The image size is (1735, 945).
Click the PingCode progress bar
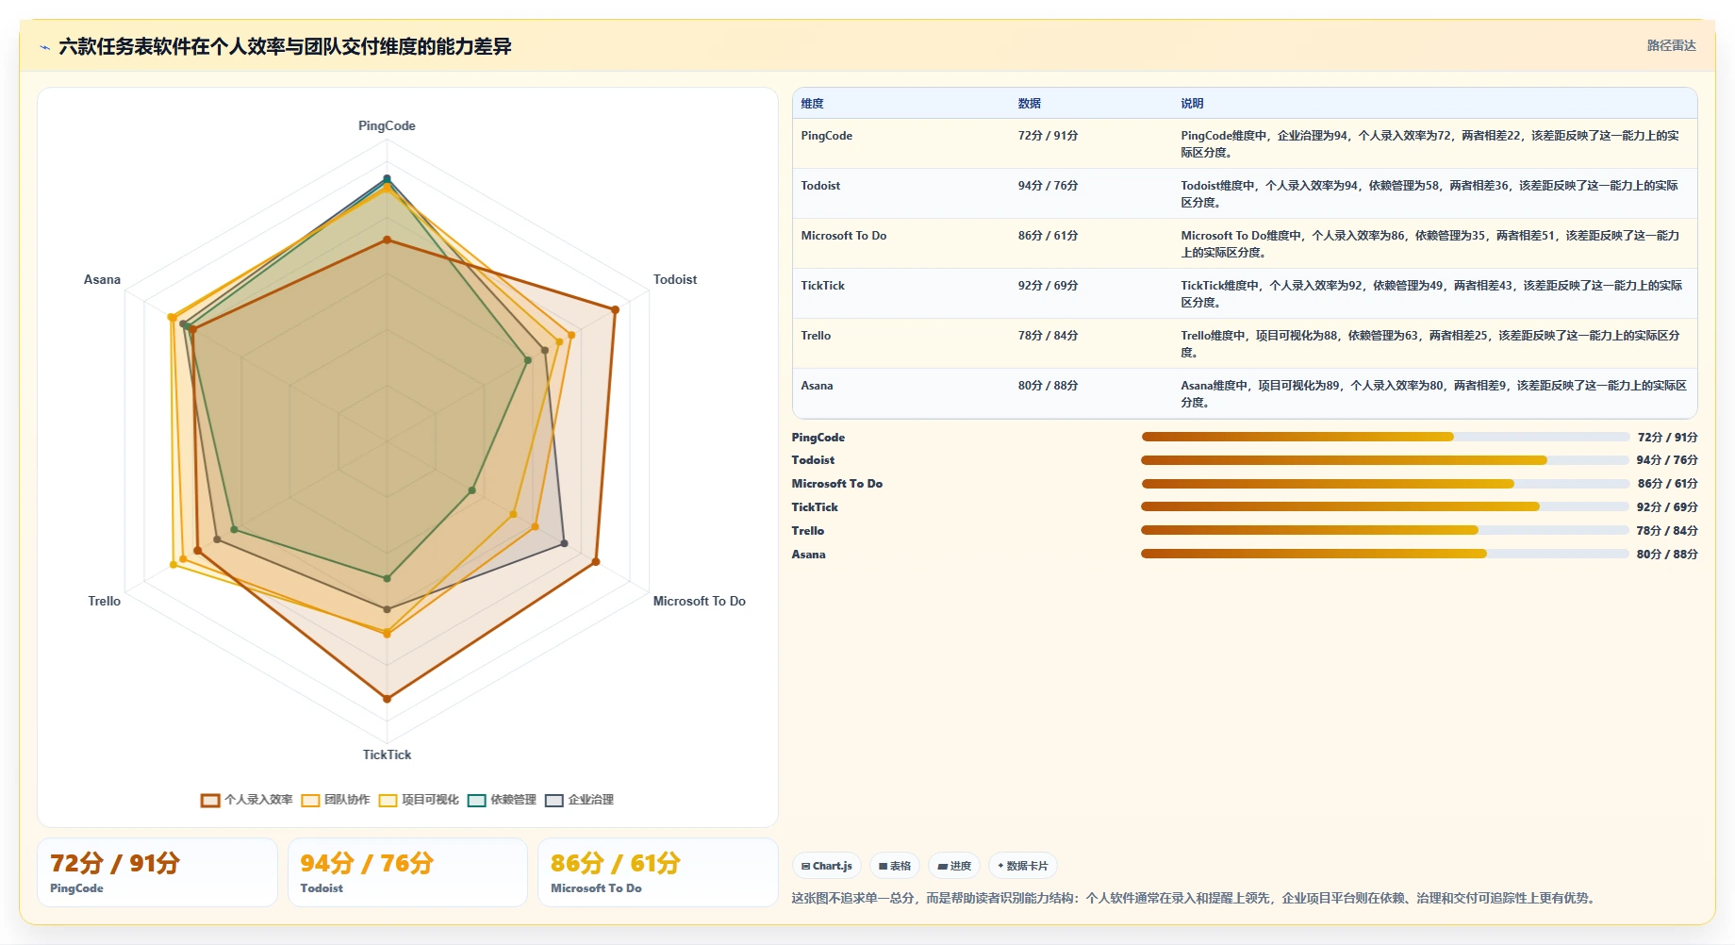[1385, 437]
